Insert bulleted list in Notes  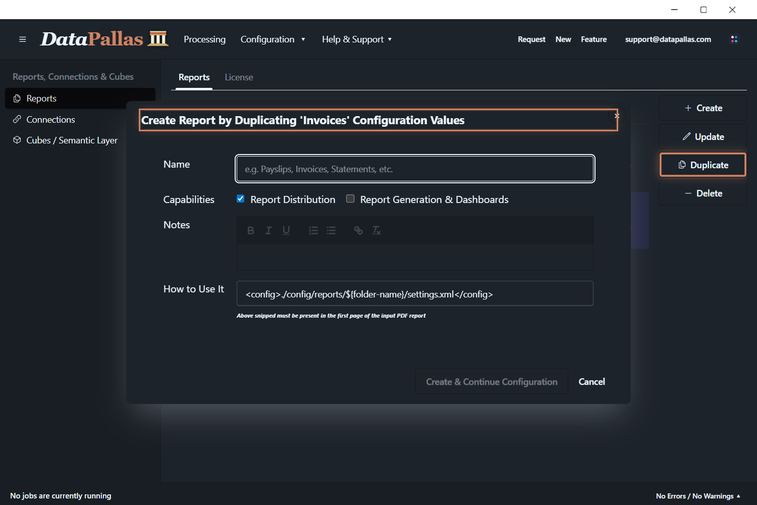(x=331, y=230)
